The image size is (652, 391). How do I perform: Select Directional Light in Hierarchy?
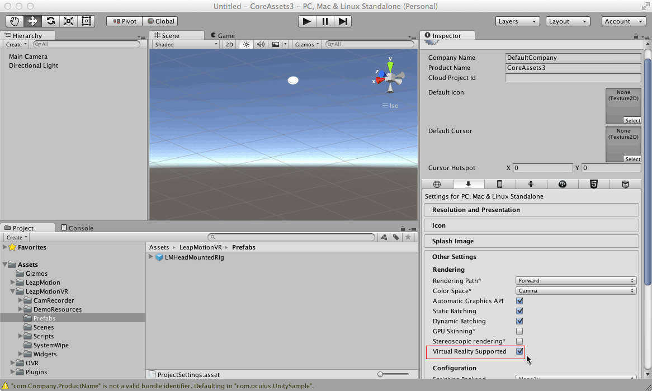pos(34,65)
